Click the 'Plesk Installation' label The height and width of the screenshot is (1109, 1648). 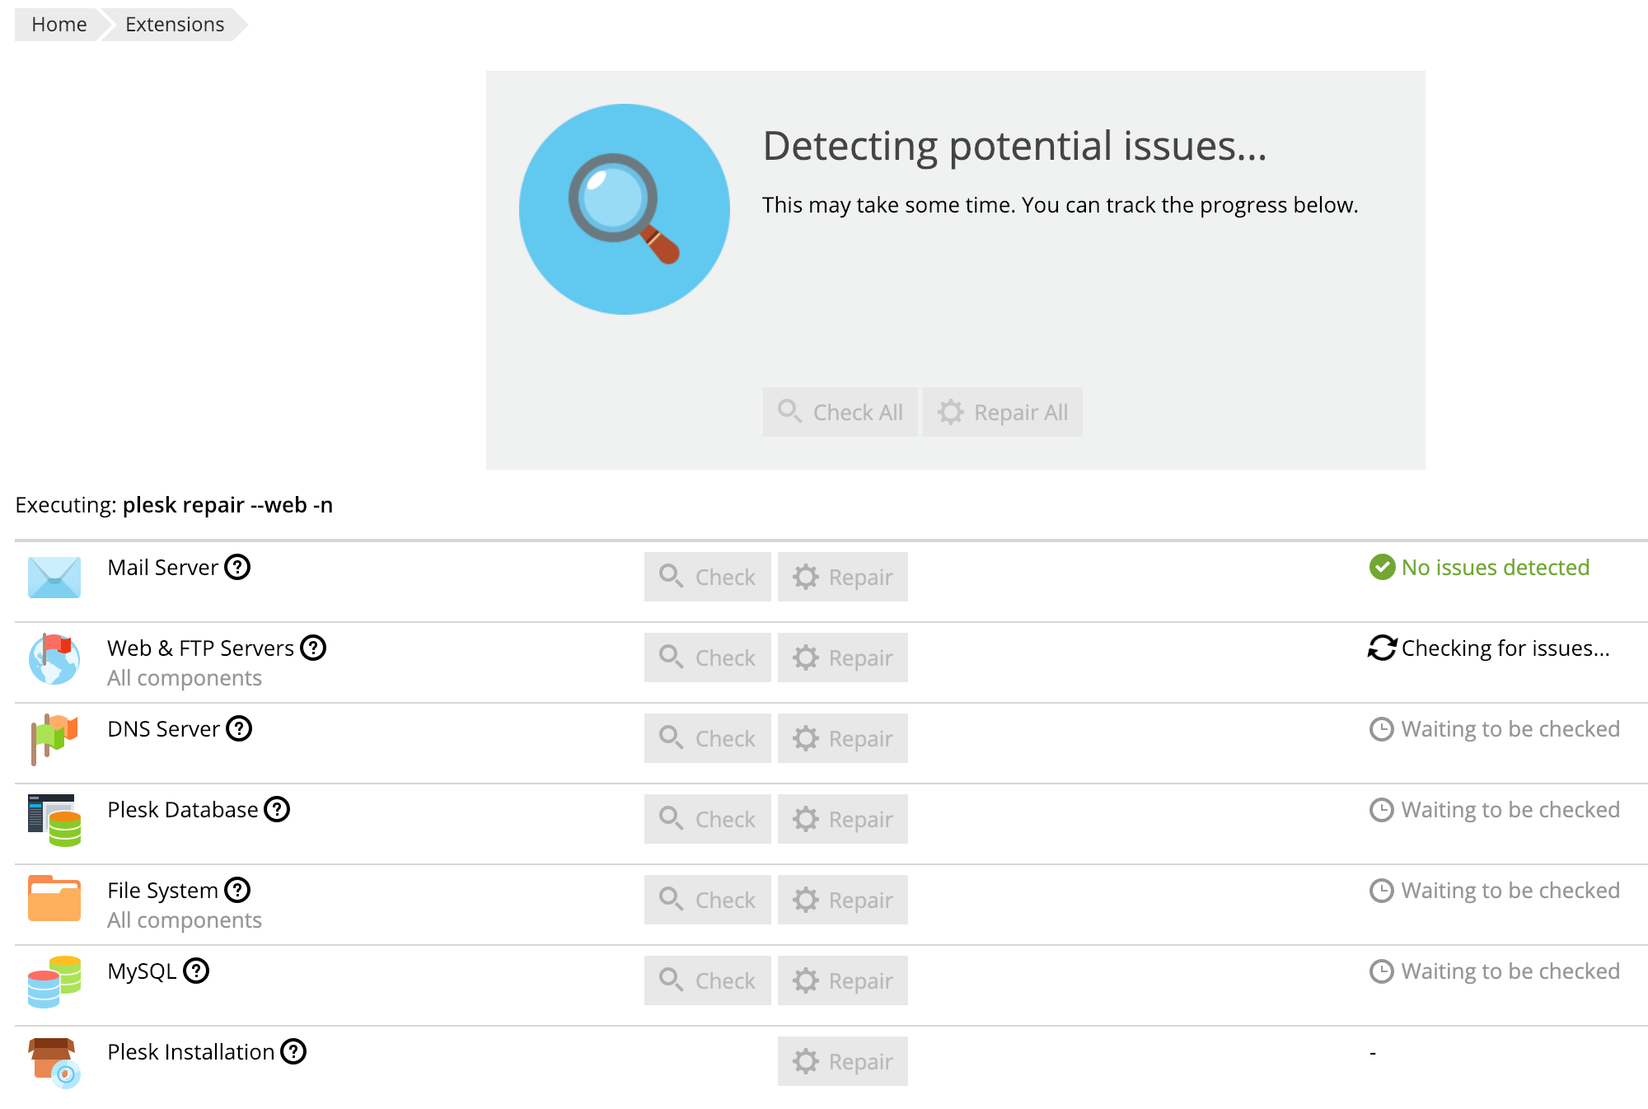(191, 1051)
